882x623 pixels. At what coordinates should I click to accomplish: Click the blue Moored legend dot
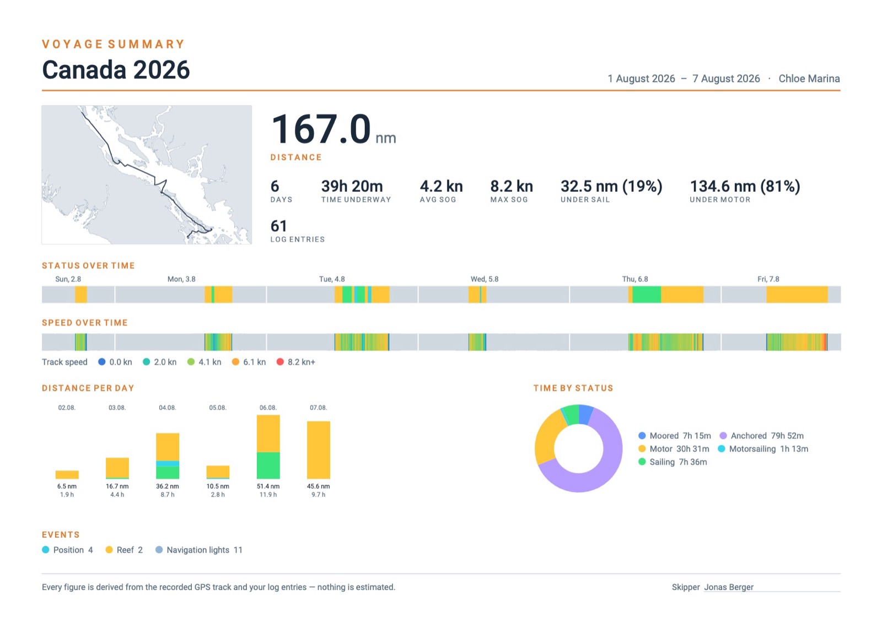point(642,436)
